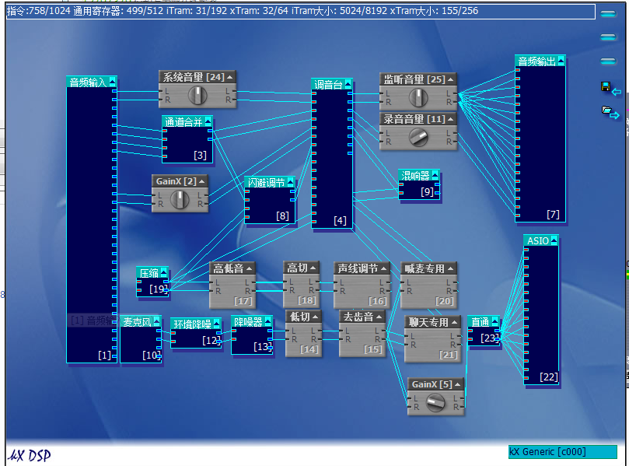Select the 压缩 module via its [19] label

click(x=159, y=289)
